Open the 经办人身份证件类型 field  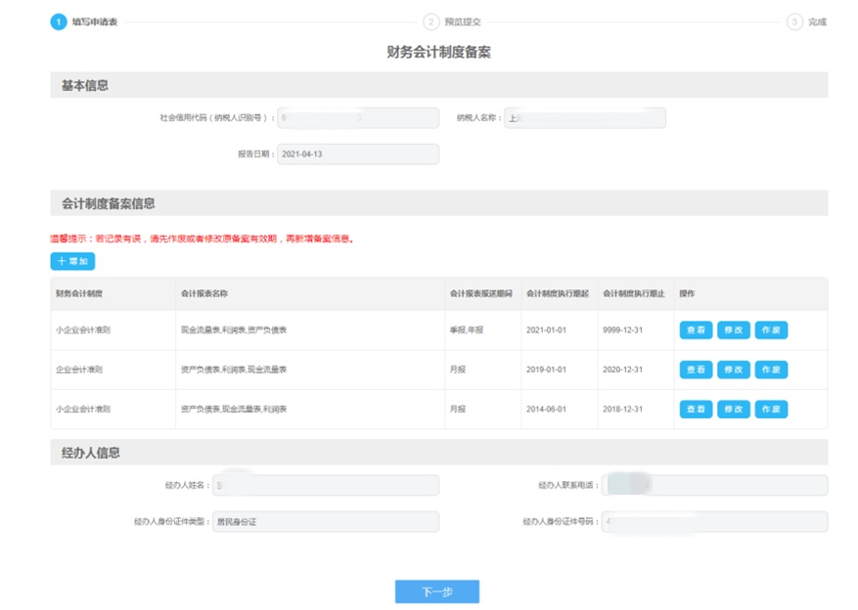(x=325, y=522)
